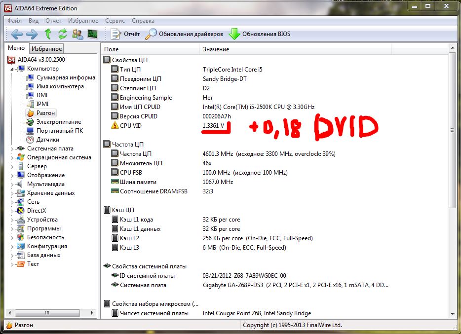The width and height of the screenshot is (461, 334).
Task: Open the Сервис menu
Action: [115, 21]
